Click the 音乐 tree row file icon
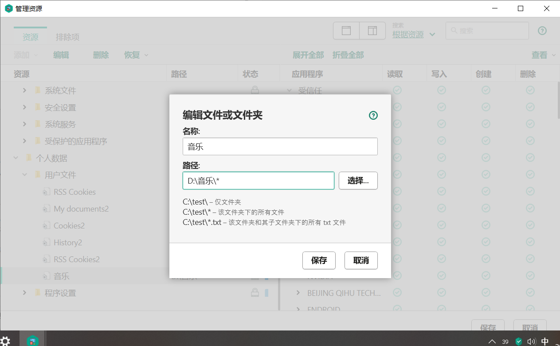 pos(46,276)
